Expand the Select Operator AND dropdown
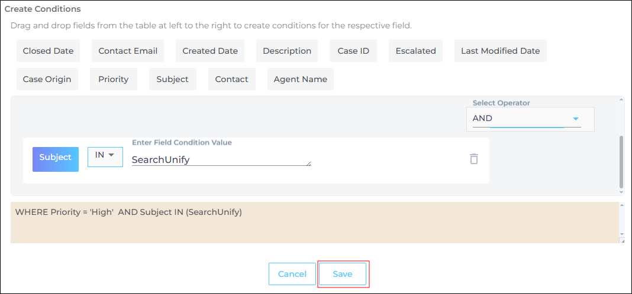Image resolution: width=632 pixels, height=294 pixels. coord(575,119)
